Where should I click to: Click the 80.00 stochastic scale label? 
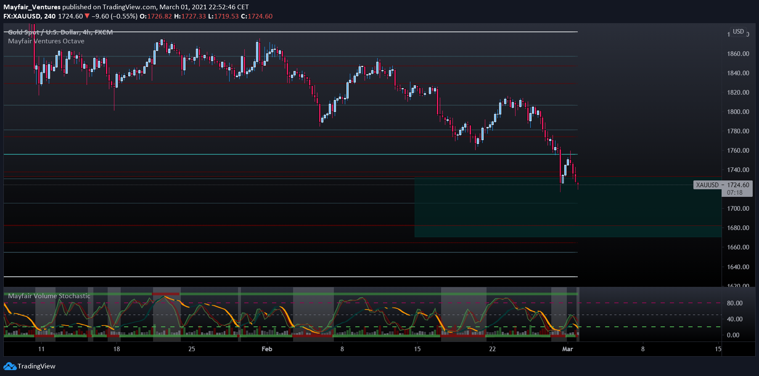tap(735, 303)
